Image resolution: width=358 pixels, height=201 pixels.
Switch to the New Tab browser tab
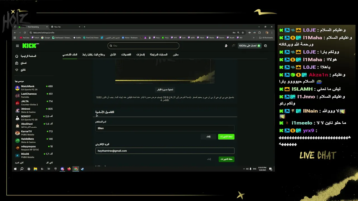pyautogui.click(x=66, y=27)
